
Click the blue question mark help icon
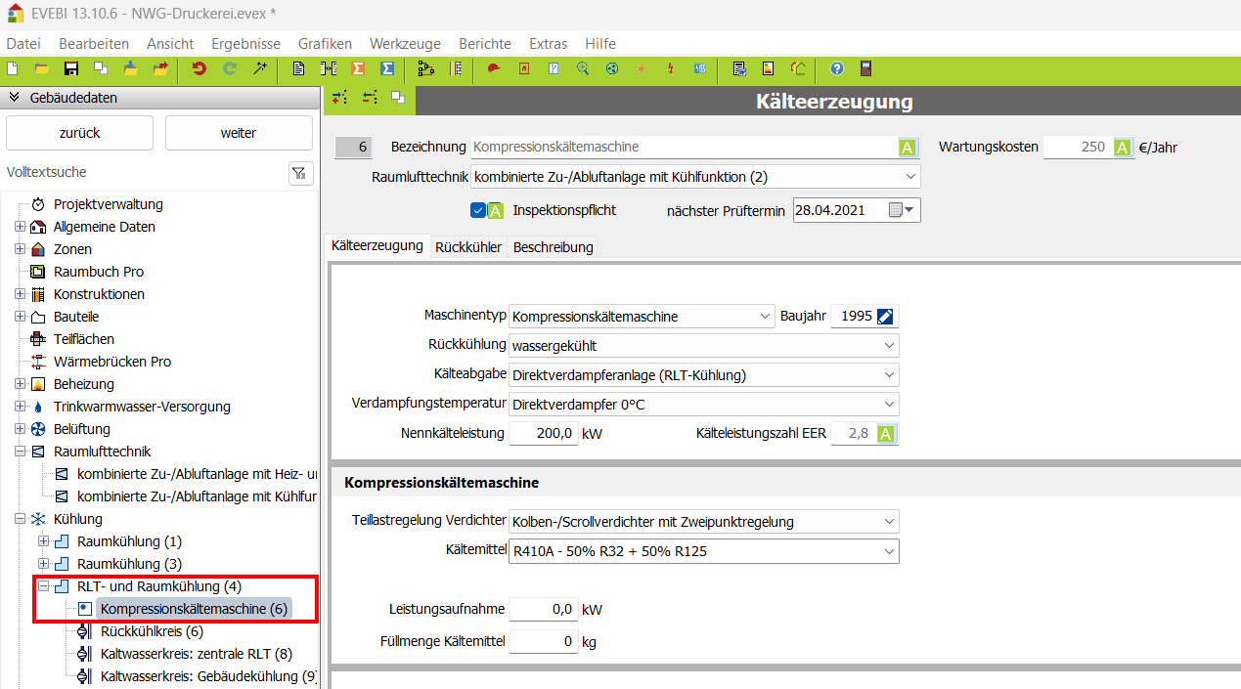pyautogui.click(x=837, y=68)
